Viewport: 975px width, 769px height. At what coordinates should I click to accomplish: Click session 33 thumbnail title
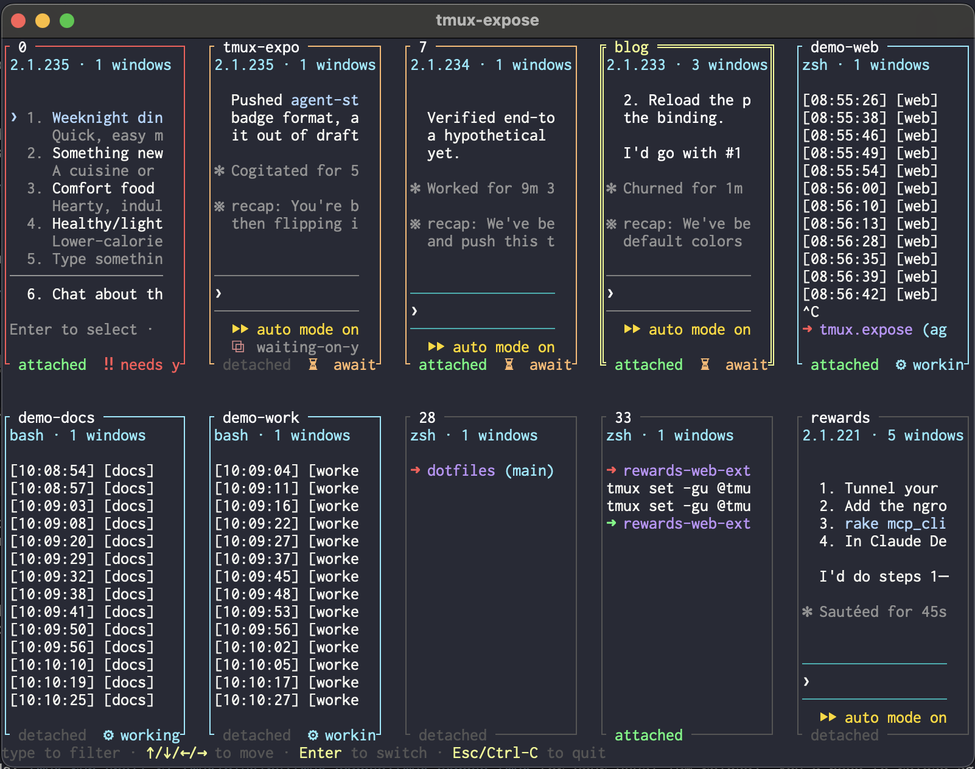[x=623, y=417]
